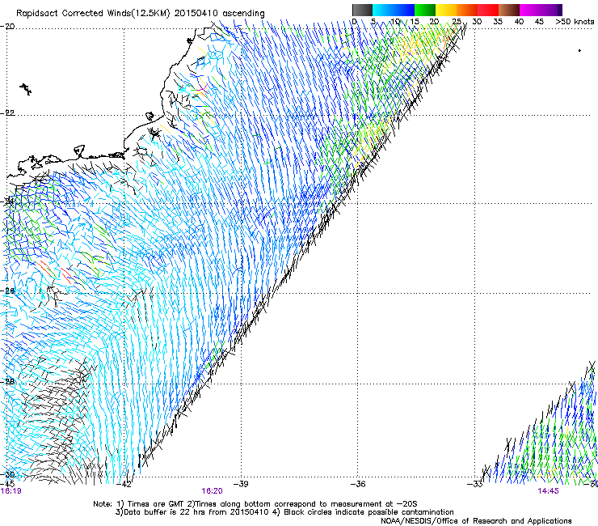Click the '-26' latitude label
This screenshot has height=526, width=598.
(8, 291)
